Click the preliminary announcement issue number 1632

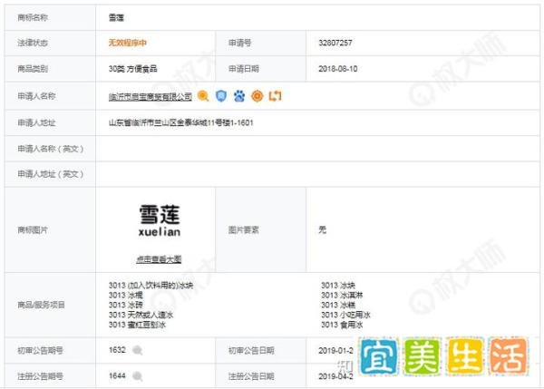click(117, 350)
